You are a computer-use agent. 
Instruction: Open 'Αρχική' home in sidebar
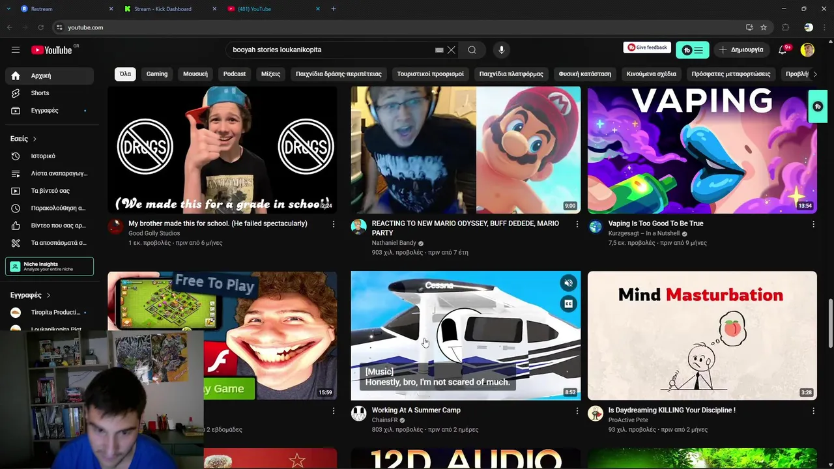(x=50, y=76)
